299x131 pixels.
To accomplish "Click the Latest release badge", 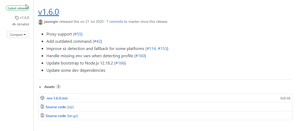I will tap(17, 8).
